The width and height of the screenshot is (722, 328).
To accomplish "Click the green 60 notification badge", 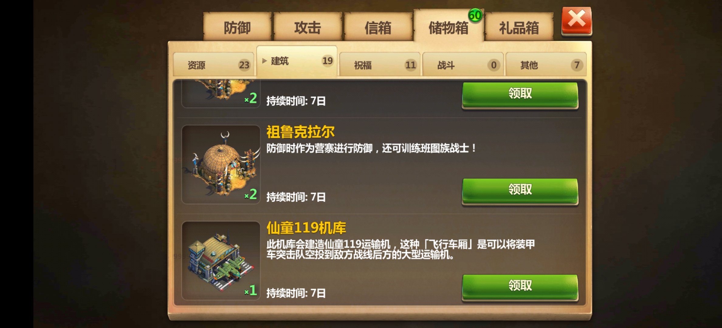I will tap(475, 15).
